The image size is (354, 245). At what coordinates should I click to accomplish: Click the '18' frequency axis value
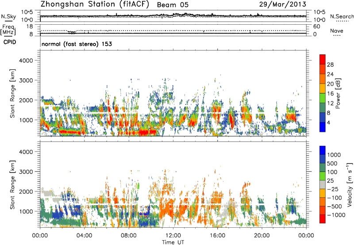30,27
